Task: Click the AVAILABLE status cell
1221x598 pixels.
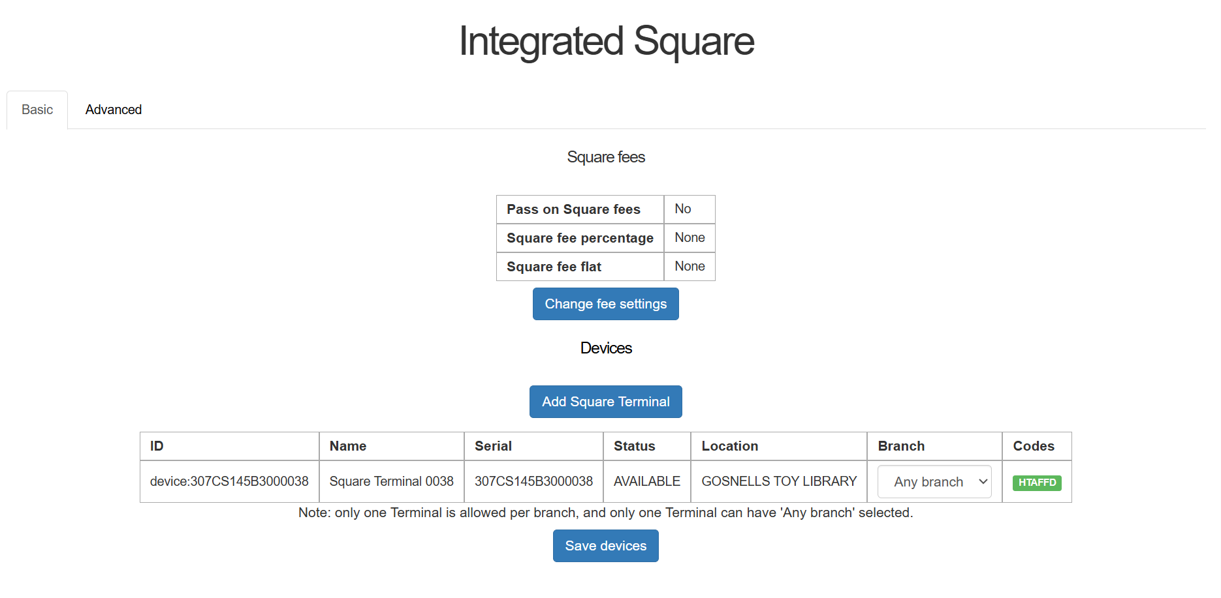Action: pos(647,481)
